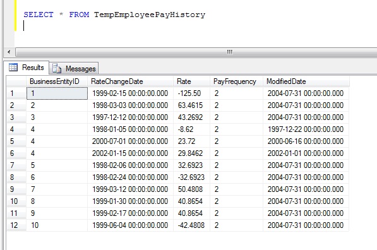Viewport: 377px width, 250px height.
Task: Click ModifiedDate cell in row 1
Action: coord(306,93)
